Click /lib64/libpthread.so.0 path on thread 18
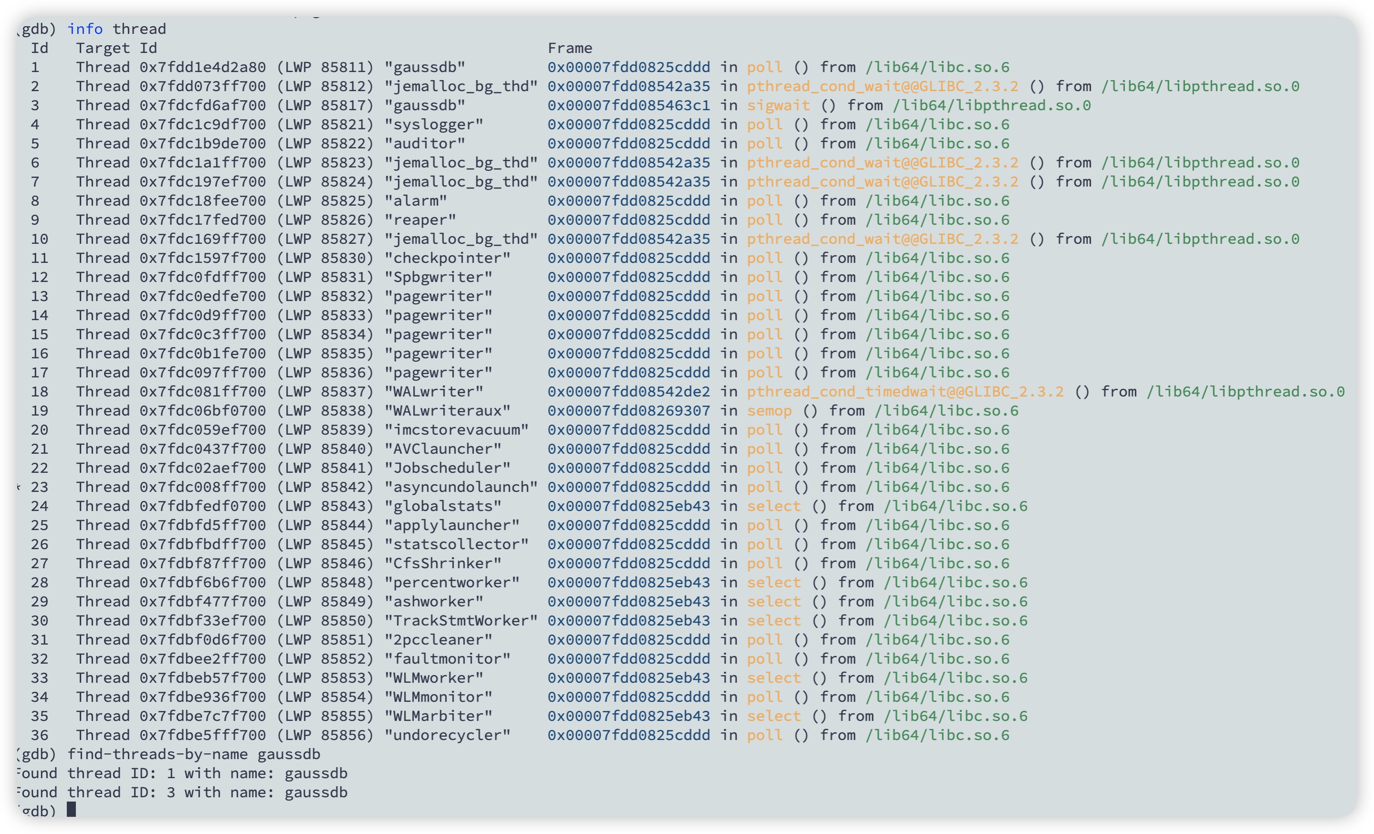This screenshot has height=834, width=1374. tap(1245, 391)
